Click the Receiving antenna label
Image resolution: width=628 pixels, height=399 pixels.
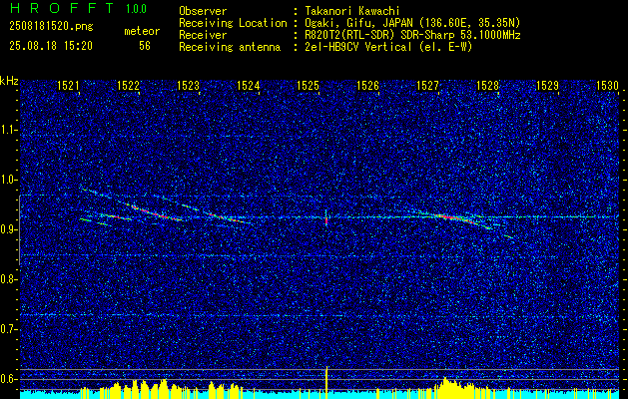pyautogui.click(x=230, y=47)
